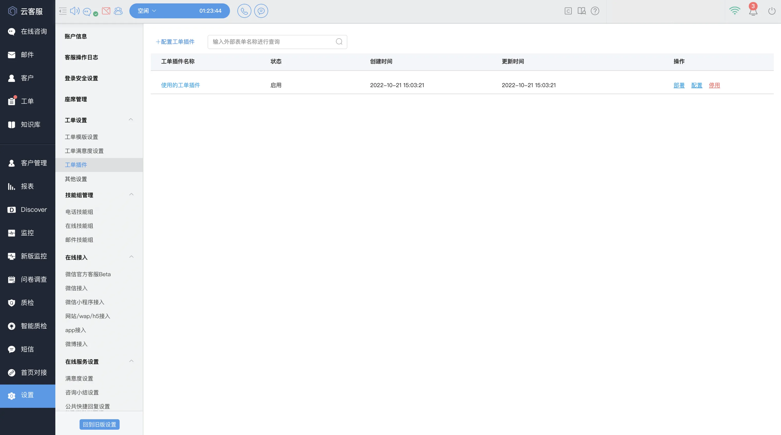Click the 智能质检 icon

[12, 326]
